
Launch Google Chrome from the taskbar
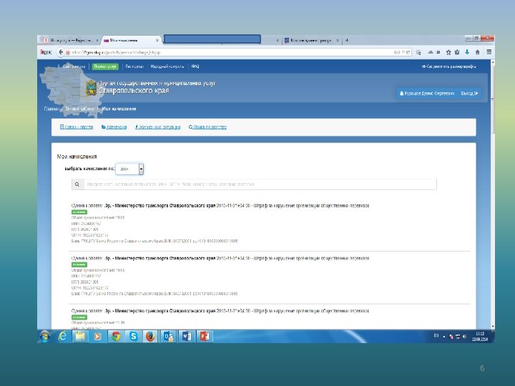(x=116, y=337)
